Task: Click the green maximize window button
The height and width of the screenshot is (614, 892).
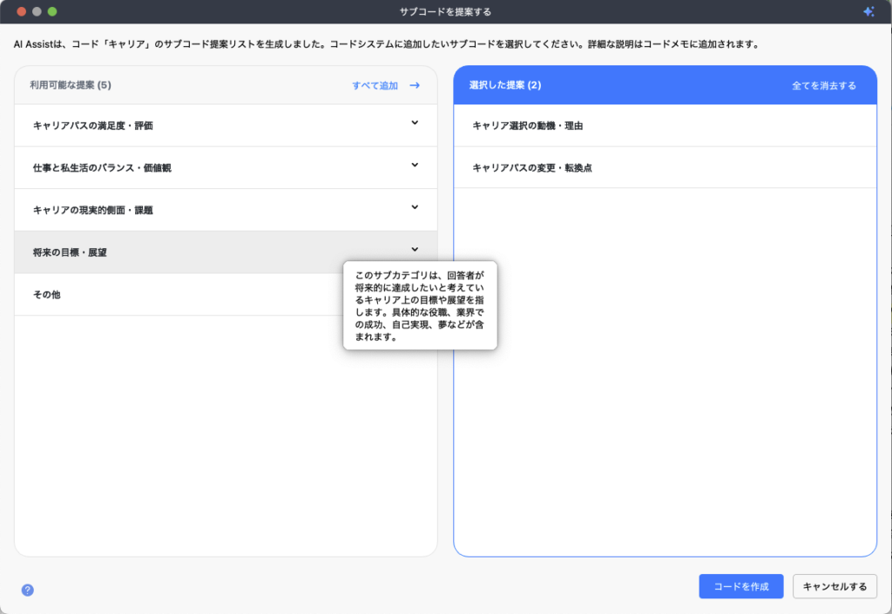Action: 52,11
